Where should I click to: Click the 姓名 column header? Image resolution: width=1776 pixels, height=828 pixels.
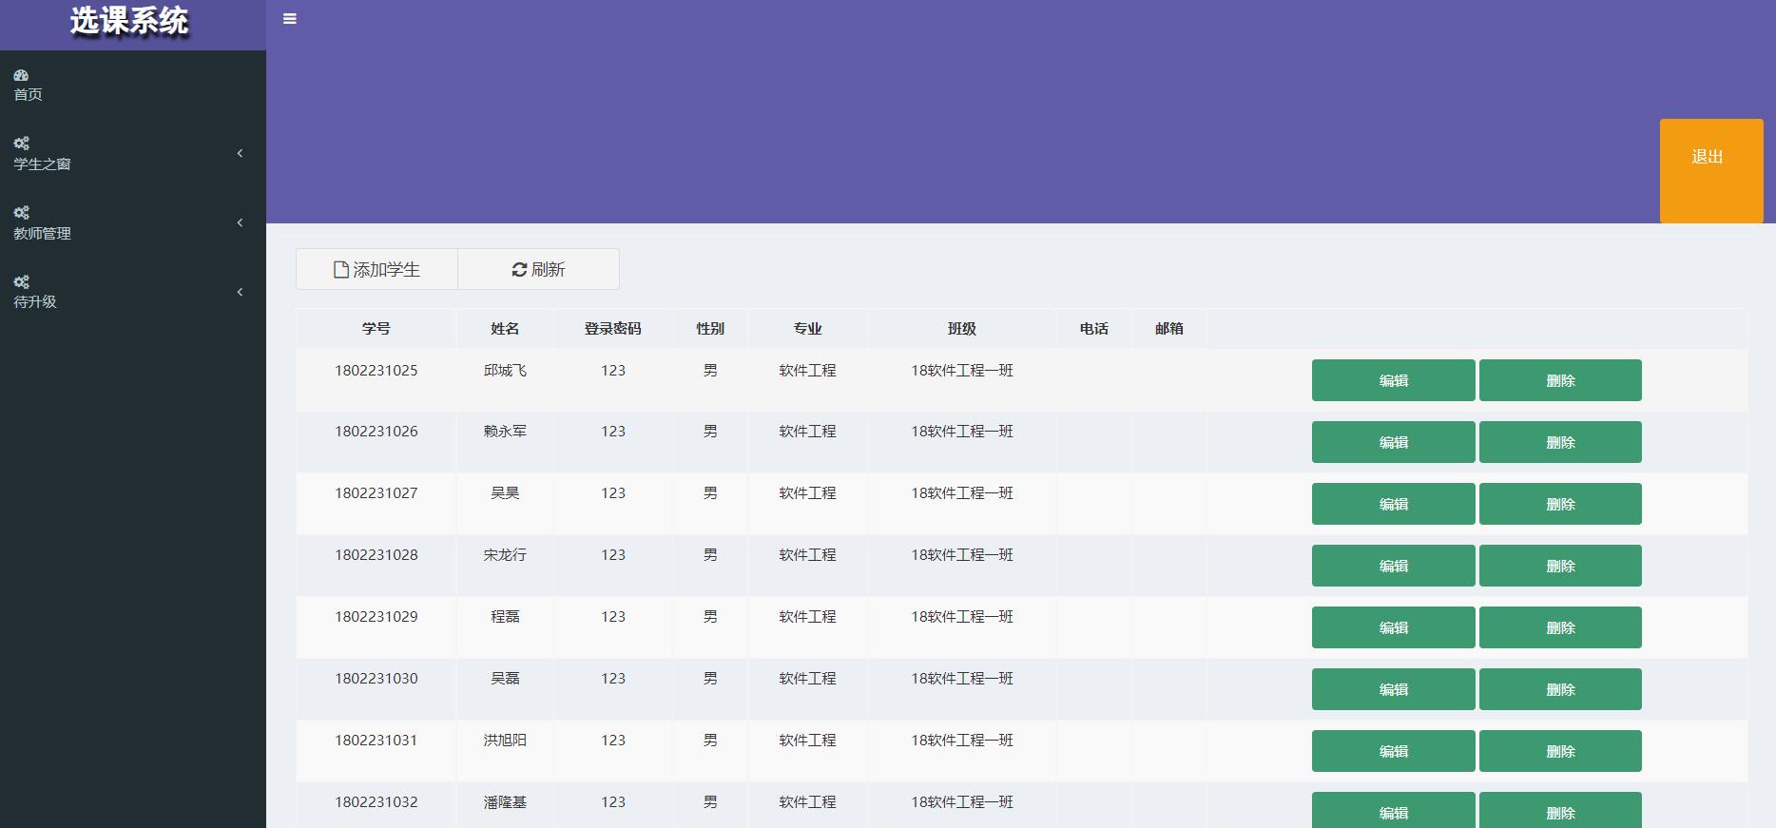[505, 328]
